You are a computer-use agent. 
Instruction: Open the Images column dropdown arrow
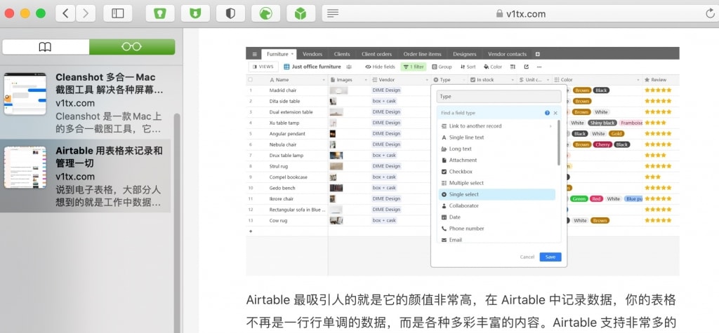pos(366,80)
